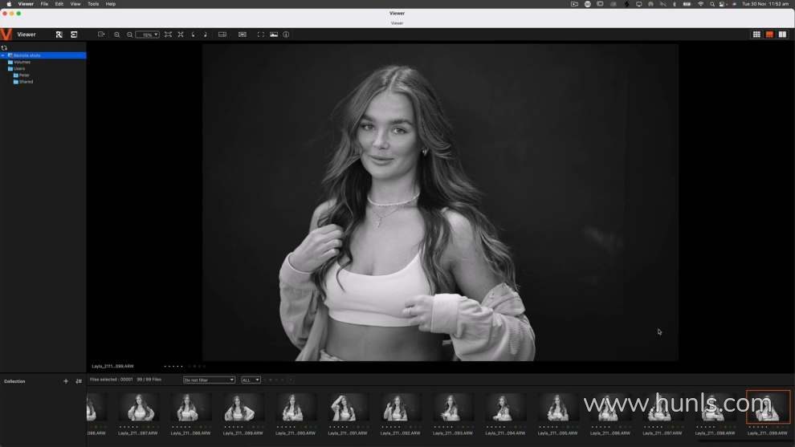The width and height of the screenshot is (795, 447).
Task: Click the open/import folder arrow icon
Action: pyautogui.click(x=101, y=35)
